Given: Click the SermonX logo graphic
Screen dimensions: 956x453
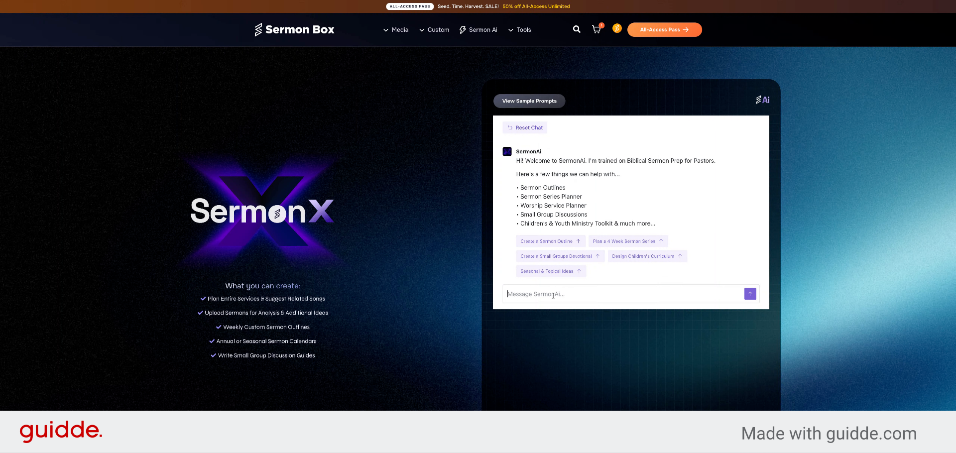Looking at the screenshot, I should click(262, 211).
